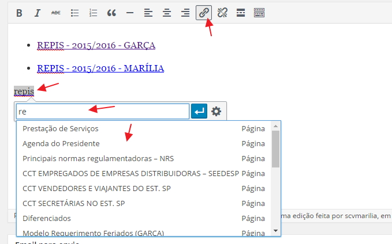Select Agenda do Presidente suggestion
392x244 pixels.
tap(144, 143)
